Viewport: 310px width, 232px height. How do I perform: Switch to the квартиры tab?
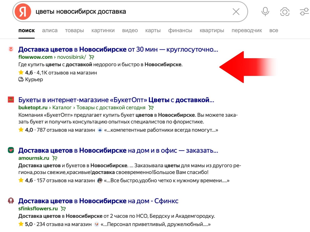tap(212, 30)
